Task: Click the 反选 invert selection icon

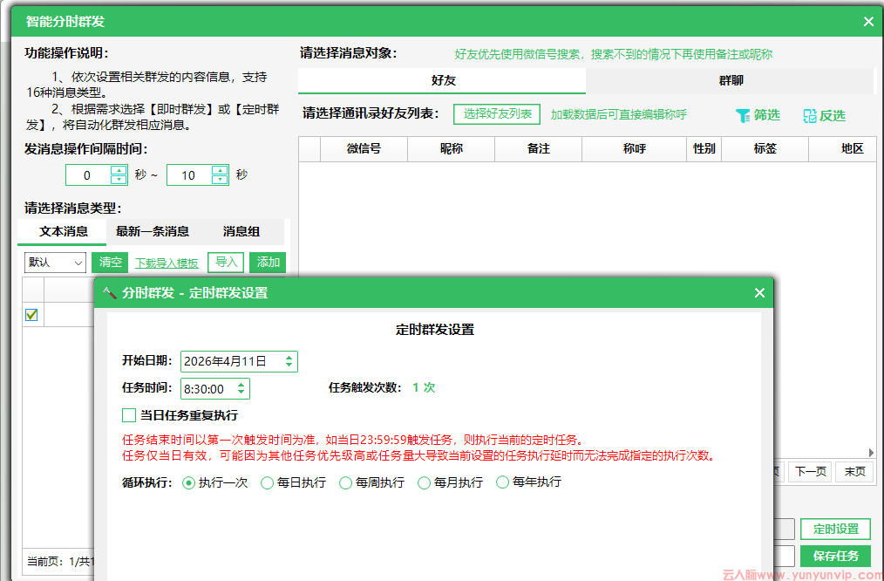Action: [x=810, y=115]
